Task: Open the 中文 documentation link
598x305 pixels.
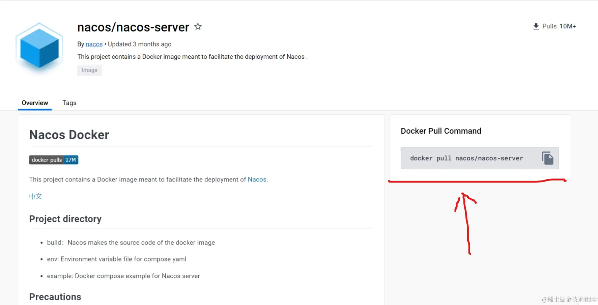Action: point(35,196)
